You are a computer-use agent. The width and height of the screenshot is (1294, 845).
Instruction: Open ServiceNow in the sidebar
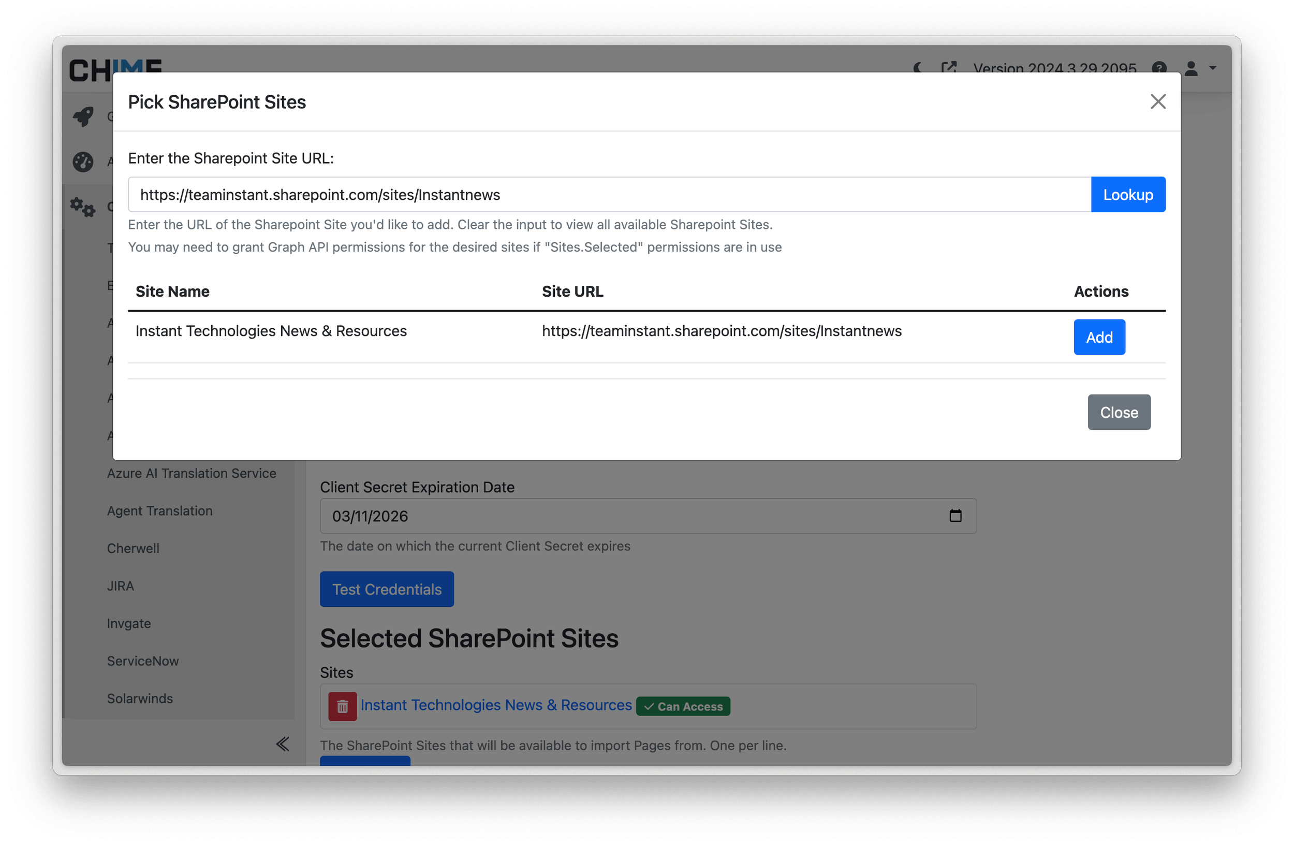[x=142, y=661]
